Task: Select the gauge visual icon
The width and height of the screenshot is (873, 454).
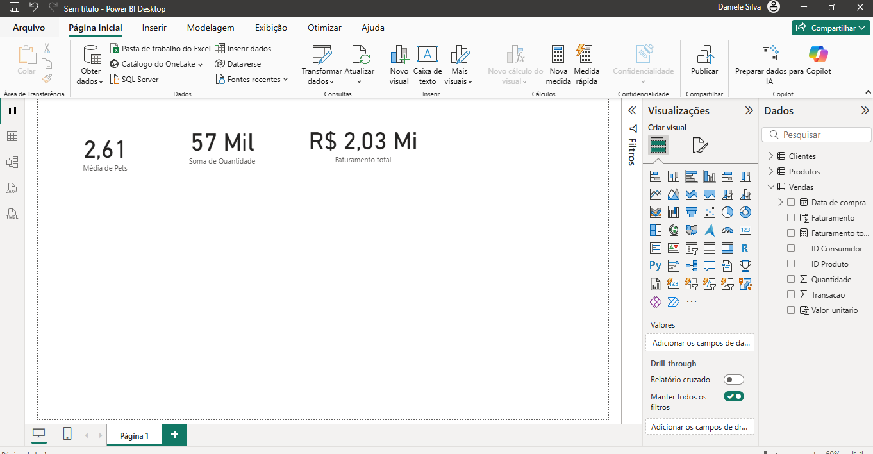Action: [727, 230]
